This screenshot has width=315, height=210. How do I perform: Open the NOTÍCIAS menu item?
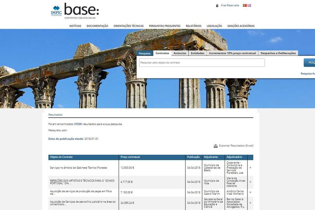tap(75, 26)
